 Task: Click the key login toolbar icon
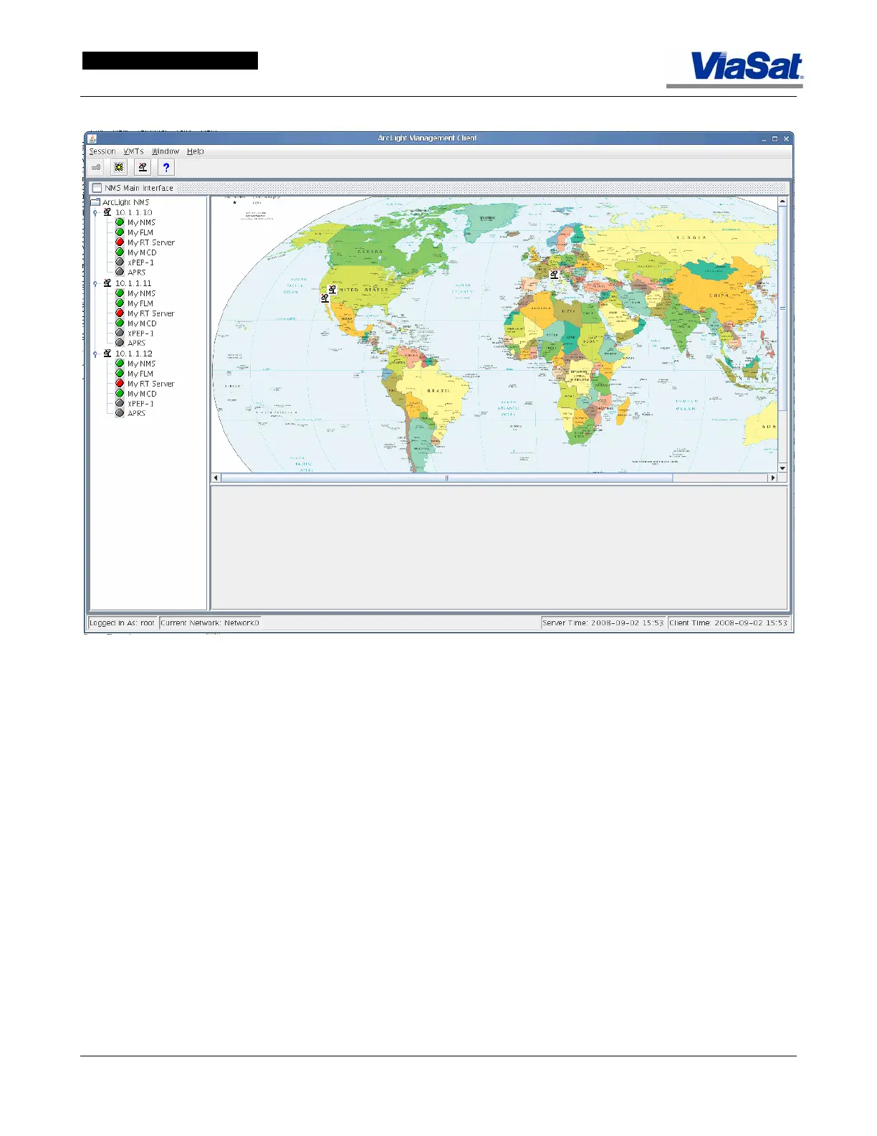tap(96, 167)
